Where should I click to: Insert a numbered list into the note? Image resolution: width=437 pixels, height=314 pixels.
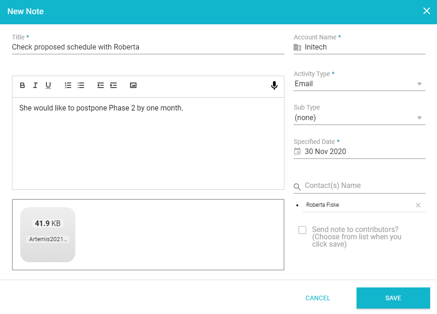pyautogui.click(x=68, y=85)
